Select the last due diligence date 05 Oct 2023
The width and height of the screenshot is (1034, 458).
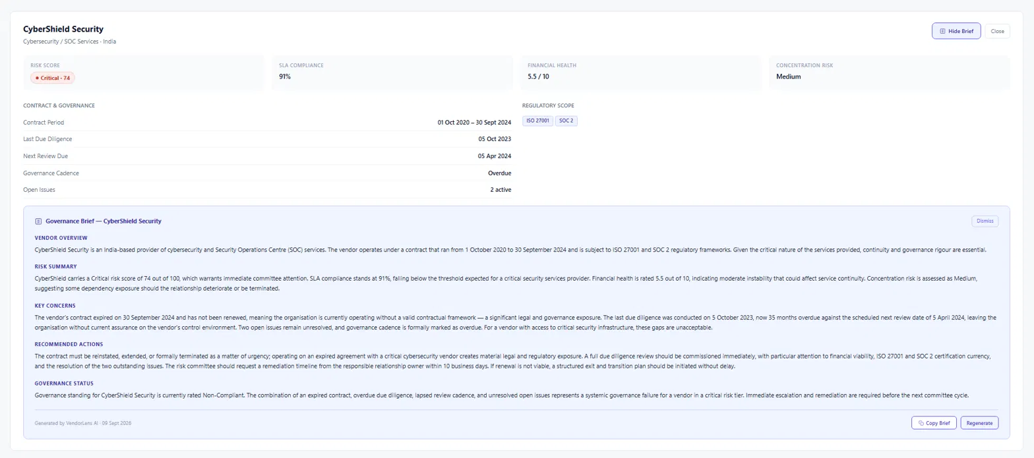495,139
